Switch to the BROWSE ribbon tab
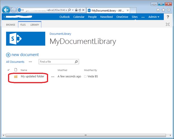 [x=11, y=25]
